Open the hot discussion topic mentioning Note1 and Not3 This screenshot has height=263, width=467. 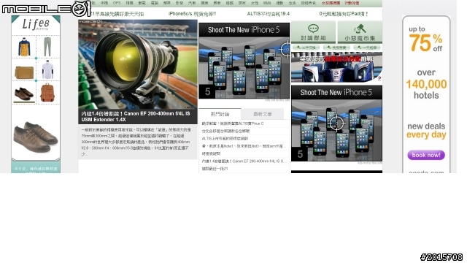click(244, 146)
